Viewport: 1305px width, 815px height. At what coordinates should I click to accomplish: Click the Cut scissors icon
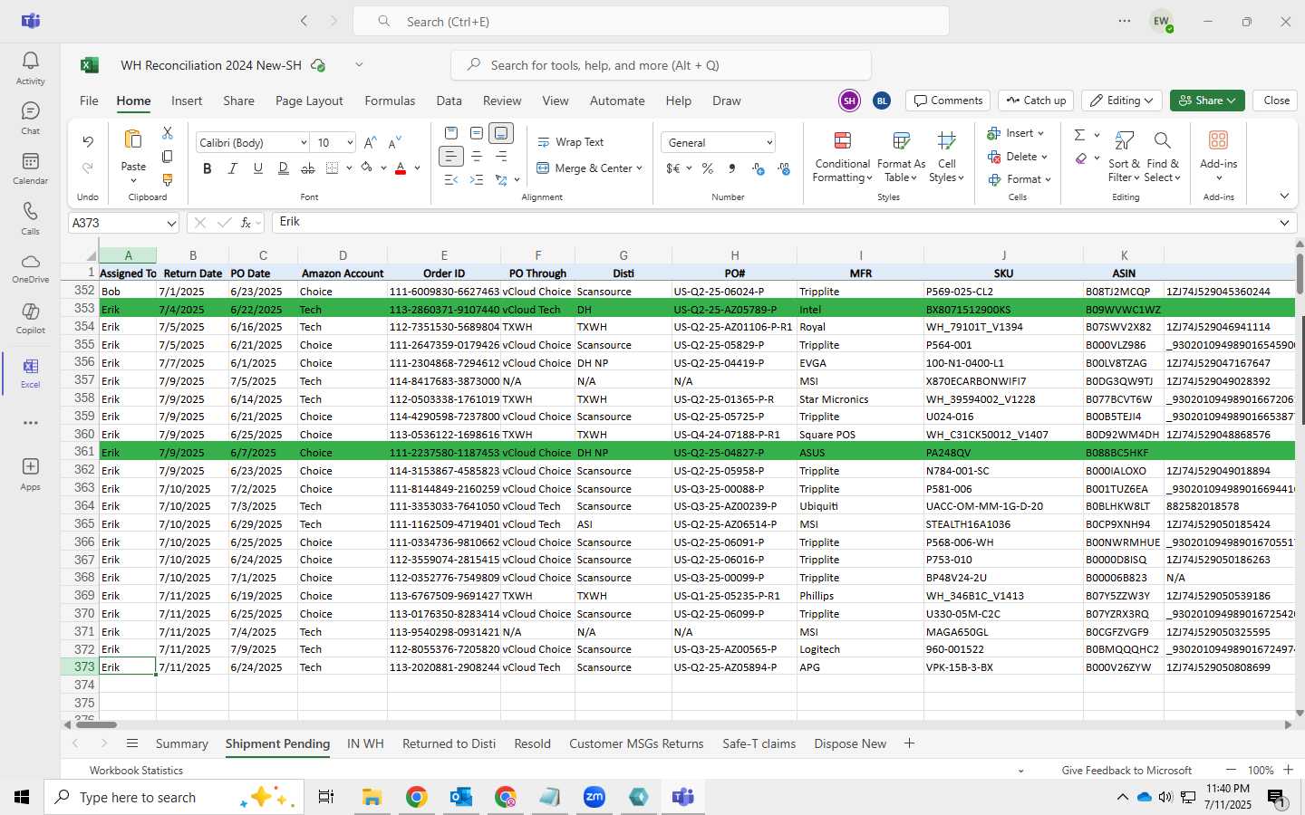click(x=168, y=133)
